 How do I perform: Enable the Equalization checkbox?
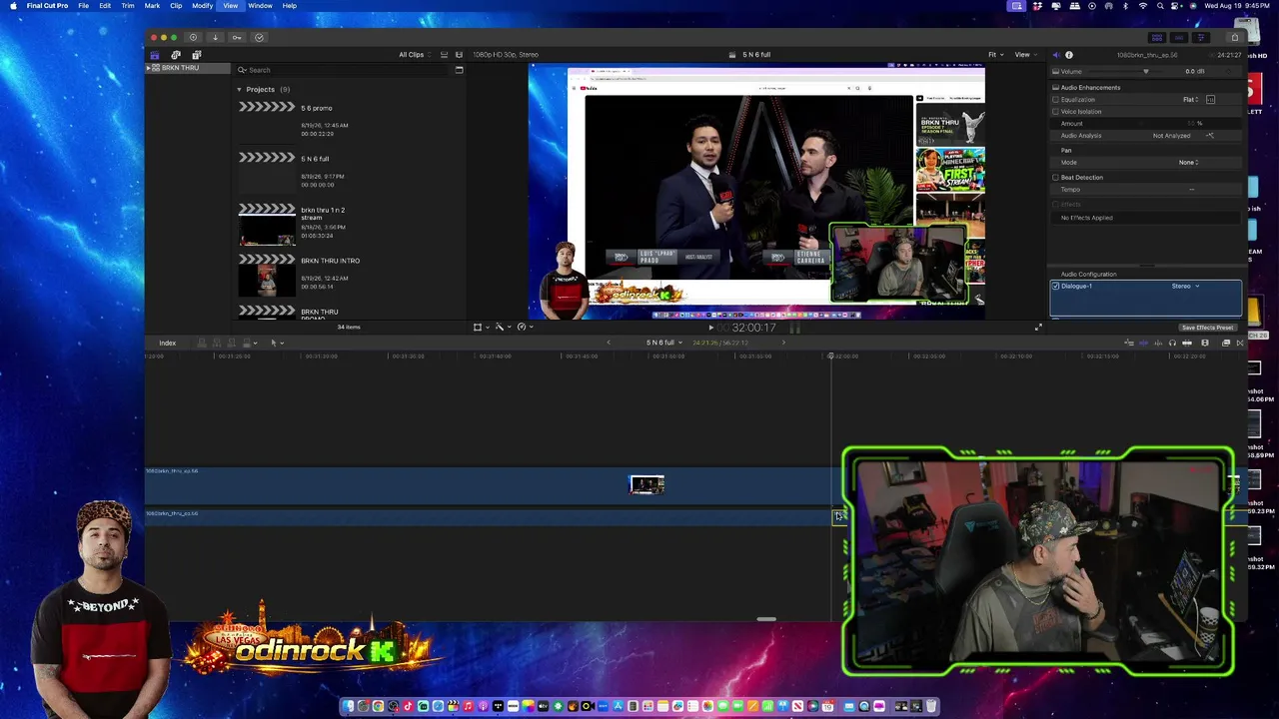point(1055,100)
